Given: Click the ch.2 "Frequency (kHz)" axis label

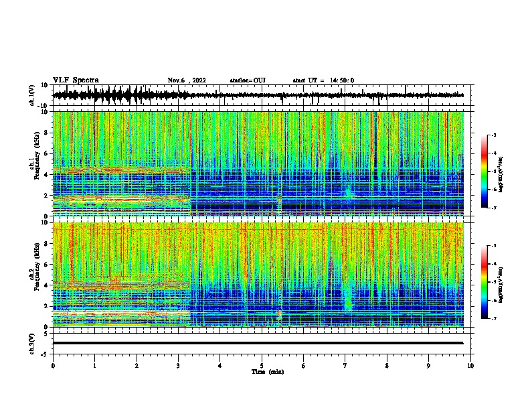Looking at the screenshot, I should (37, 267).
